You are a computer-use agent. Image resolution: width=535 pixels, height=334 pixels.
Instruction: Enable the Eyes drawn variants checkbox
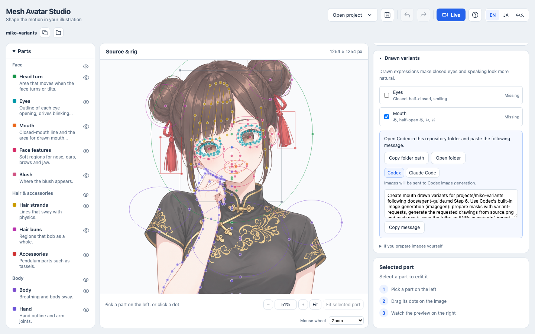pos(387,95)
